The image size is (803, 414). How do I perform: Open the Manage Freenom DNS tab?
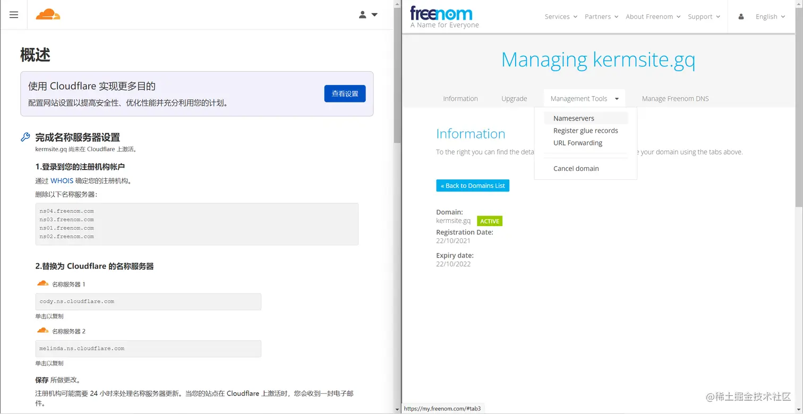[675, 98]
